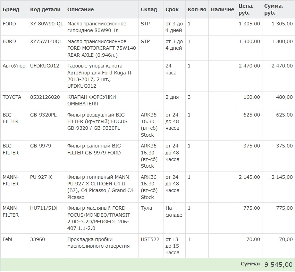295x272 pixels.
Task: Click the MANN-FILTER brand of PU 927 X row
Action: [11, 181]
